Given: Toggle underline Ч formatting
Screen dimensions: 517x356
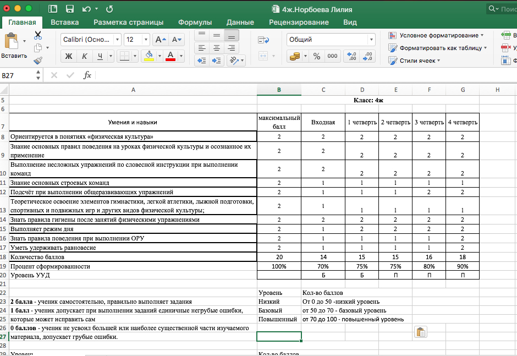Looking at the screenshot, I should tap(100, 57).
